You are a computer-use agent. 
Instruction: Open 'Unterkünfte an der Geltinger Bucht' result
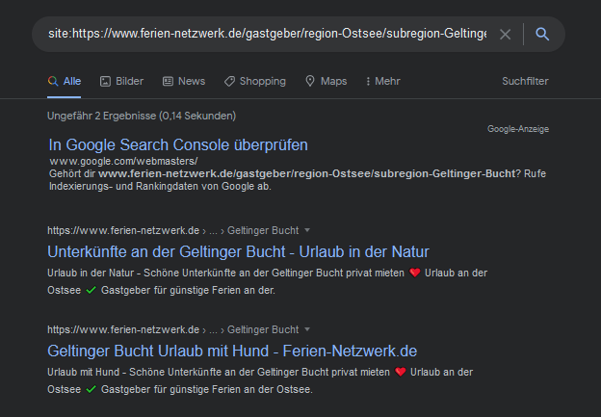[x=238, y=252]
